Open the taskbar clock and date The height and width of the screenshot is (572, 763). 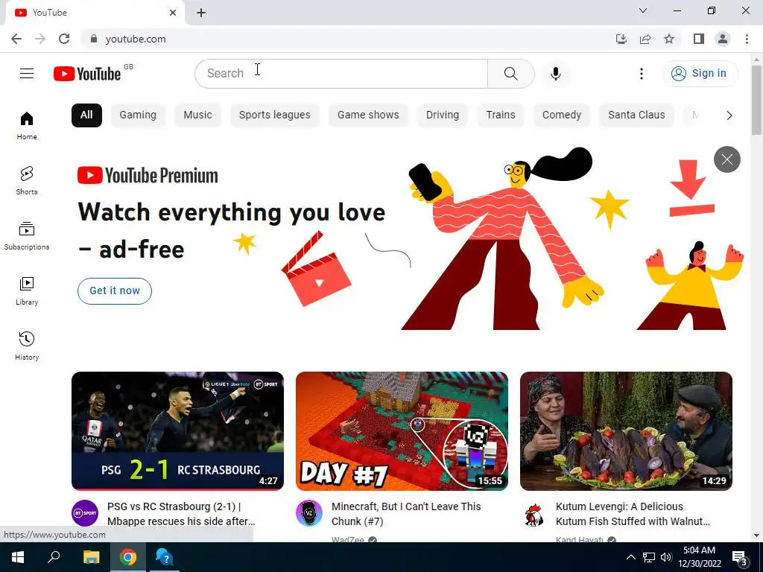tap(699, 557)
